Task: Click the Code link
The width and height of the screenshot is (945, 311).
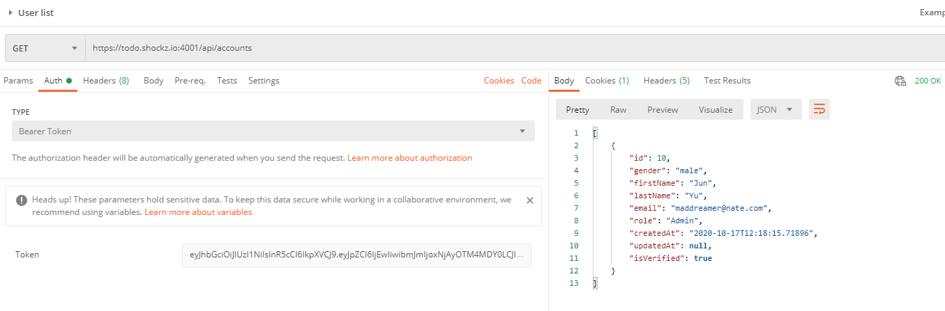Action: [x=531, y=81]
